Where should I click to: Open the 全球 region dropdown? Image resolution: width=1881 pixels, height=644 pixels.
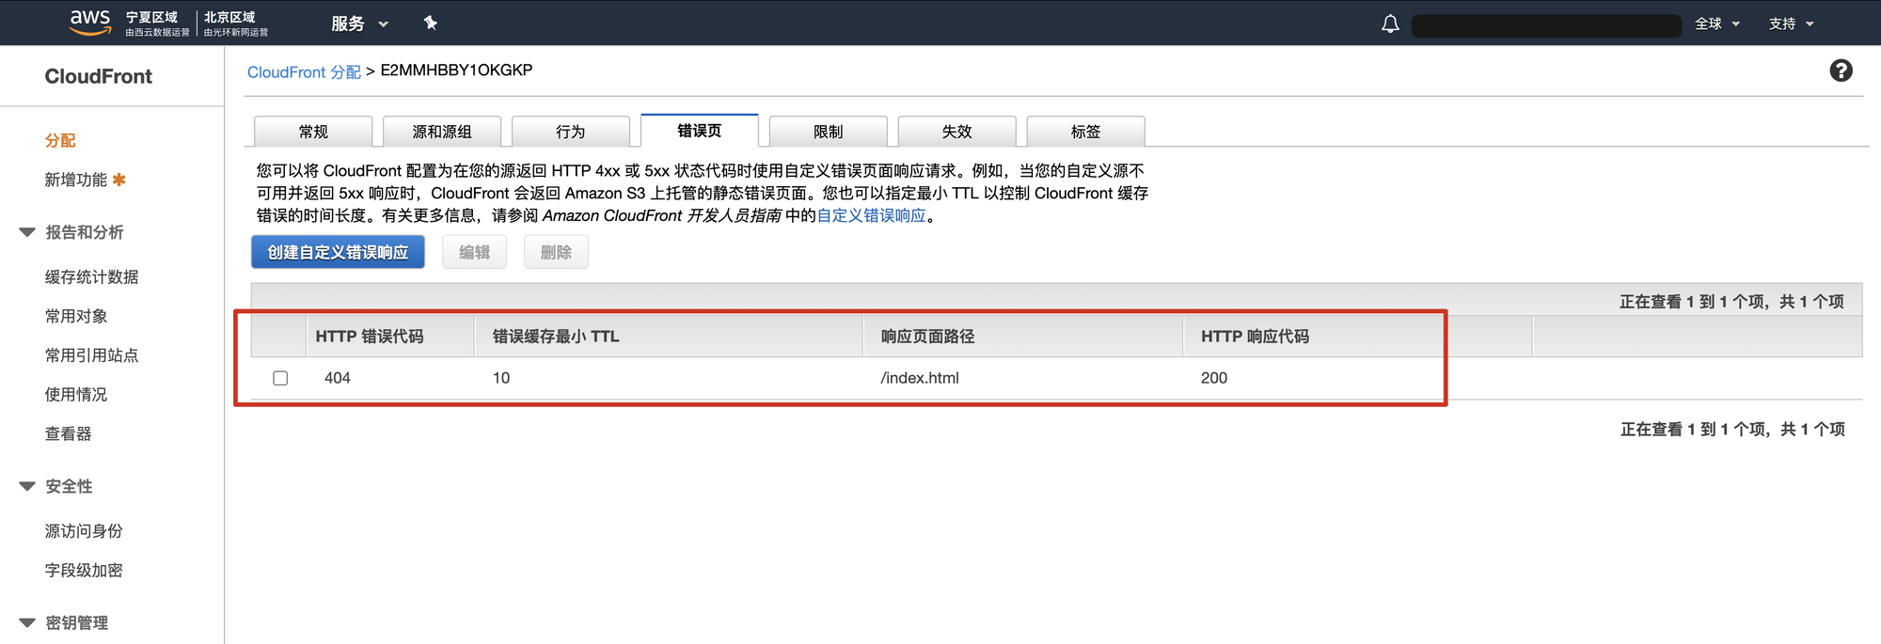coord(1716,24)
